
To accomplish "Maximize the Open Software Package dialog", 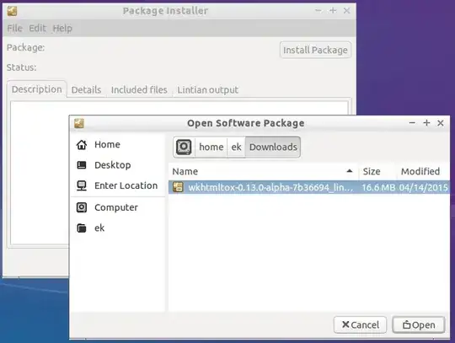I will tap(426, 123).
